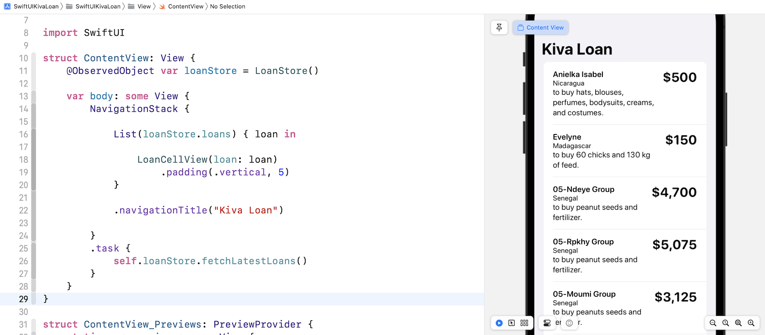Tap the 05-Ndeye Group loan row
Screen dimensions: 765x335
625,203
